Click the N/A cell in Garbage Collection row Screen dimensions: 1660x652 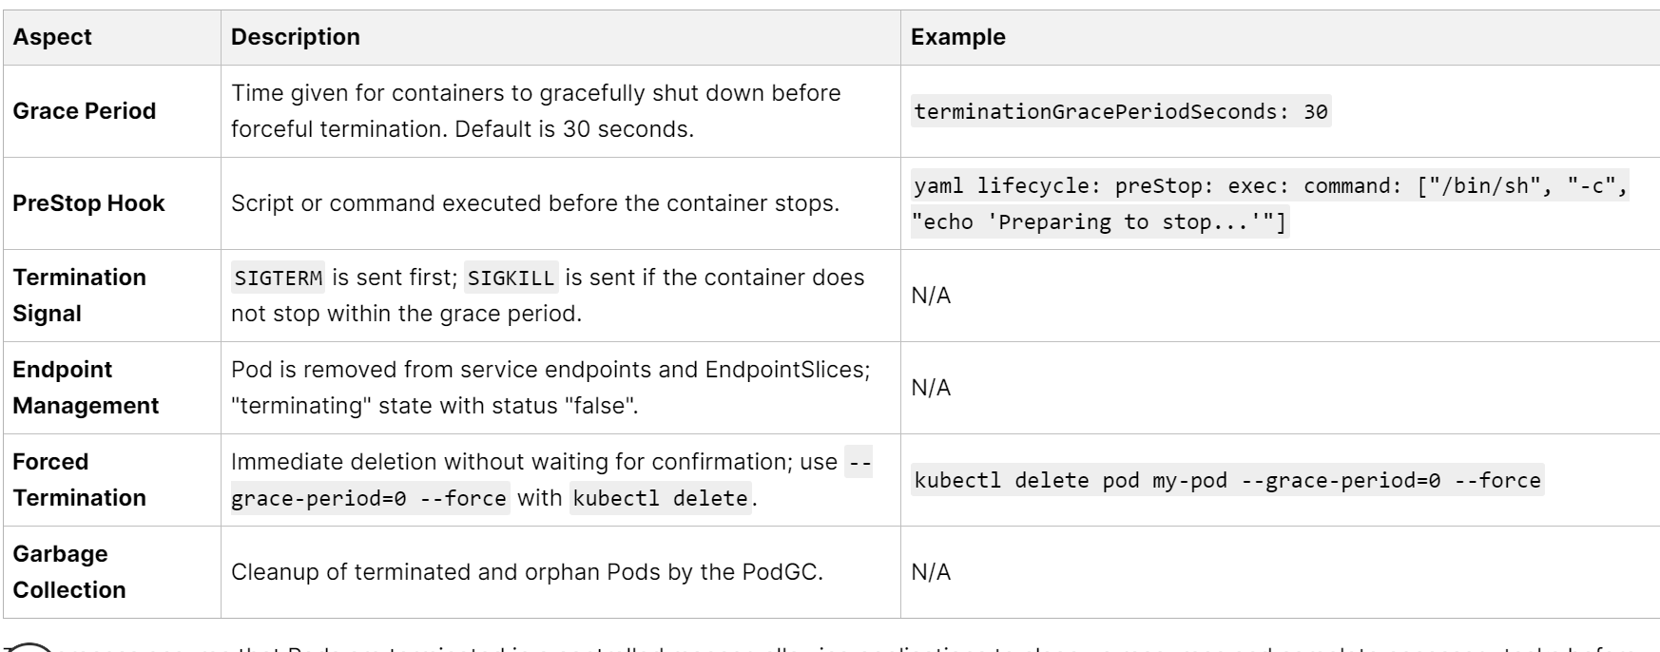(x=931, y=572)
